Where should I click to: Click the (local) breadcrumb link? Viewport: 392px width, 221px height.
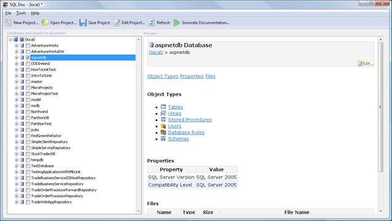pos(156,52)
